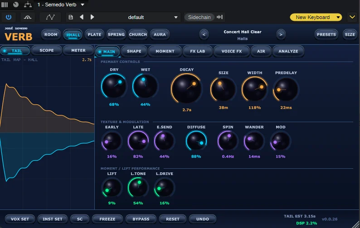Toggle the BYPASS button
Viewport: 360px width, 228px height.
(141, 219)
